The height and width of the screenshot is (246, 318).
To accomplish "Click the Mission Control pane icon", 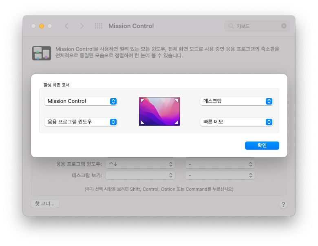I will point(42,53).
